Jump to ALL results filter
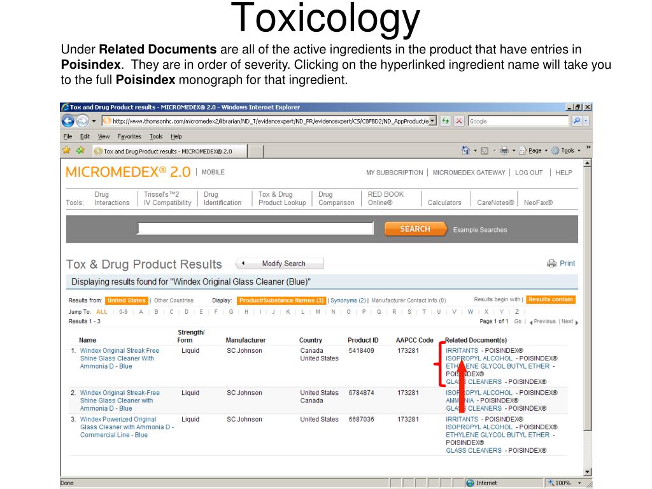The height and width of the screenshot is (489, 652). tap(102, 312)
